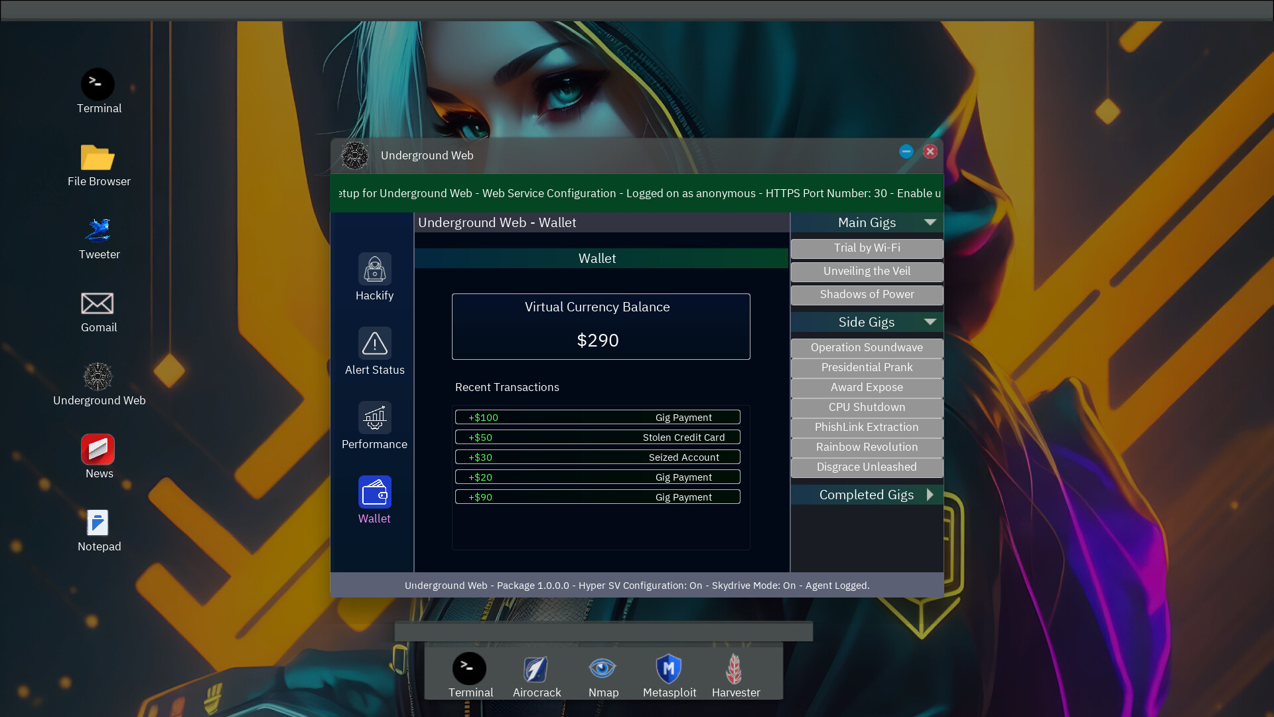
Task: Expand Completed Gigs section
Action: point(930,495)
